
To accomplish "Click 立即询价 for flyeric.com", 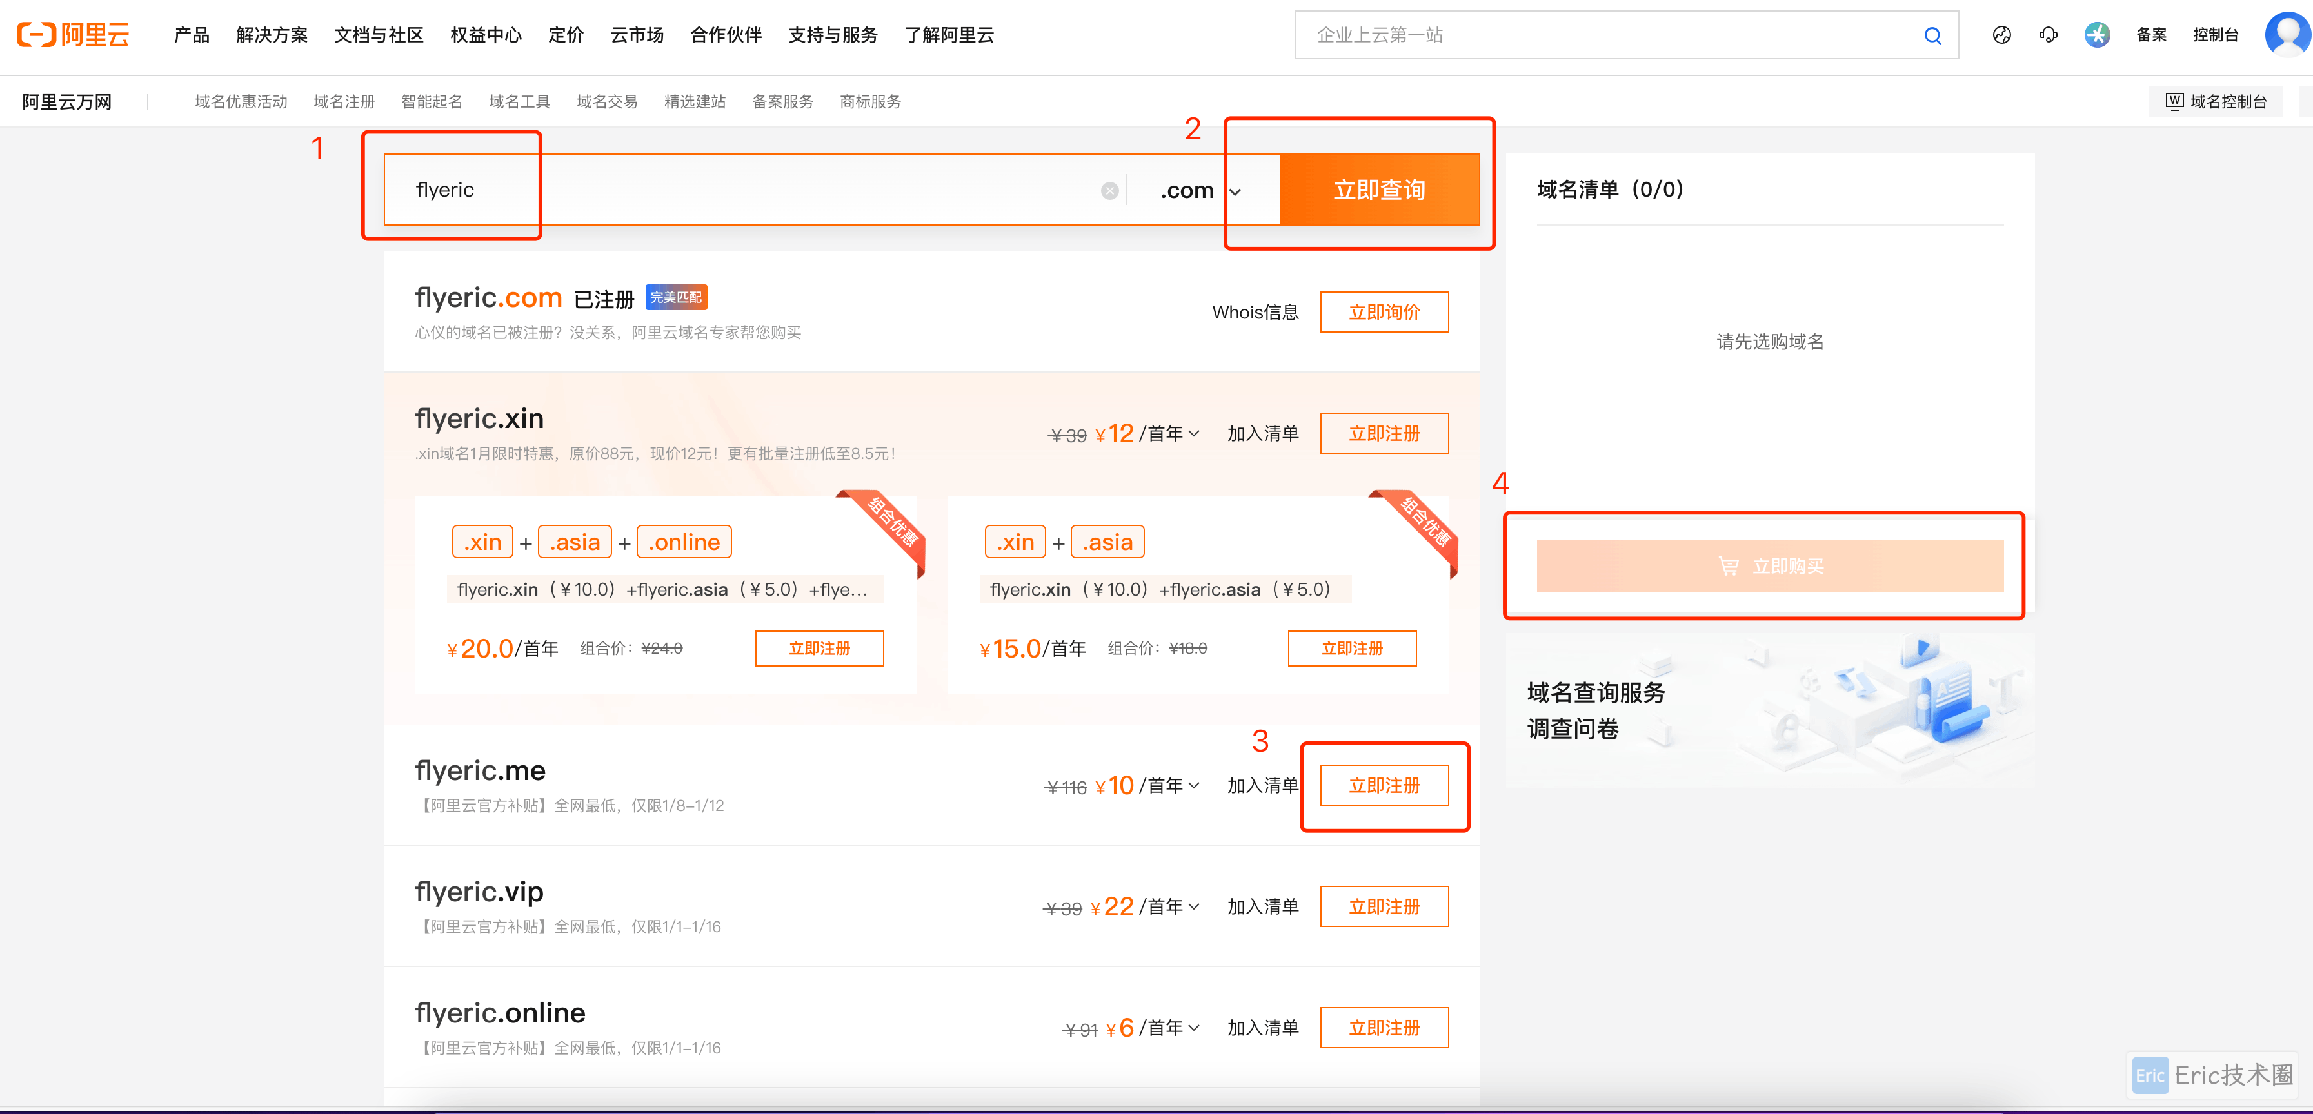I will tap(1384, 313).
